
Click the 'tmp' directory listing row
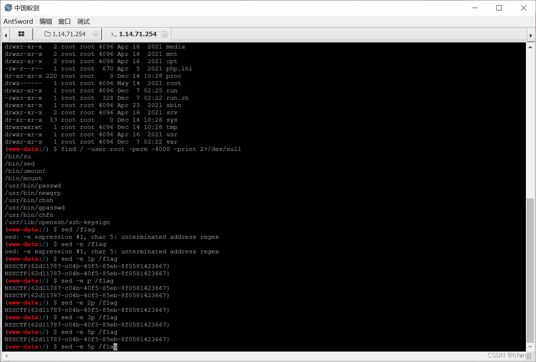[91, 127]
